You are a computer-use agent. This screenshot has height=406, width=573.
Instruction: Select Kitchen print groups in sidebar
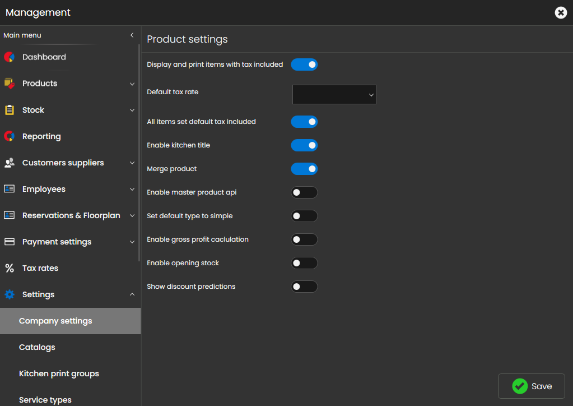pyautogui.click(x=59, y=373)
